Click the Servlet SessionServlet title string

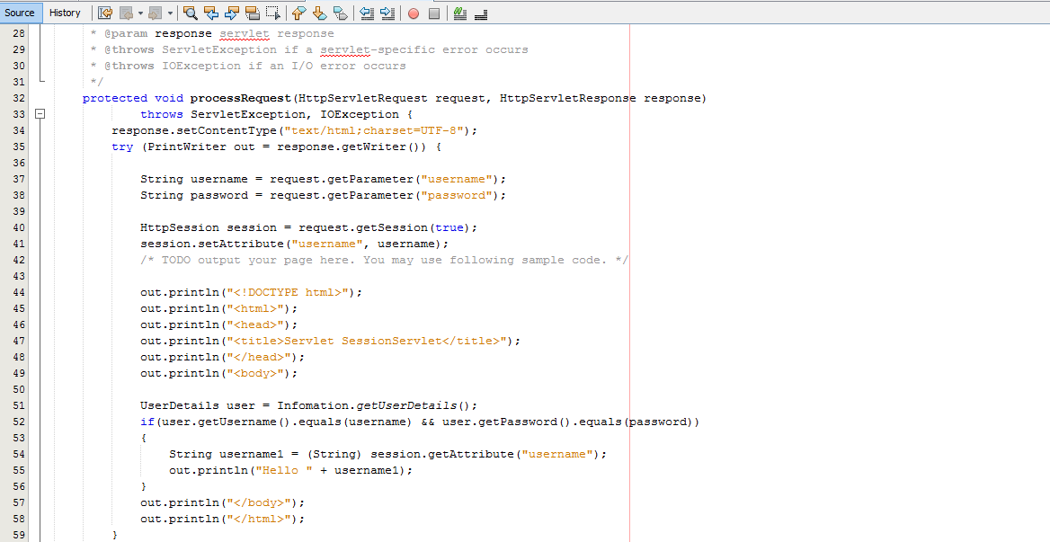367,342
